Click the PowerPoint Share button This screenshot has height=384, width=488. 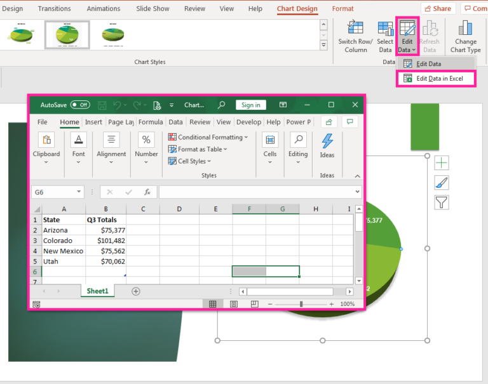point(438,8)
